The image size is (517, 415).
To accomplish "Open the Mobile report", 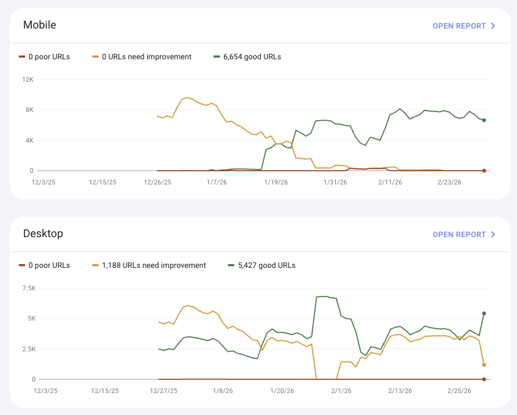I will pos(459,26).
